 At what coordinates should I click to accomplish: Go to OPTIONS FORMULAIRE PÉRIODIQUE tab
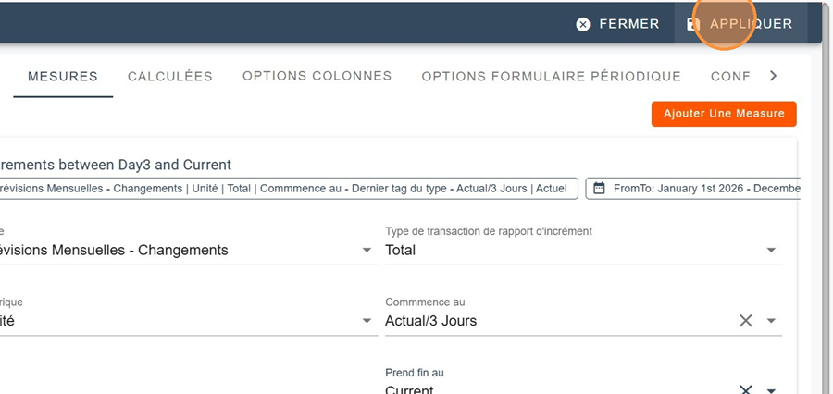pyautogui.click(x=551, y=77)
